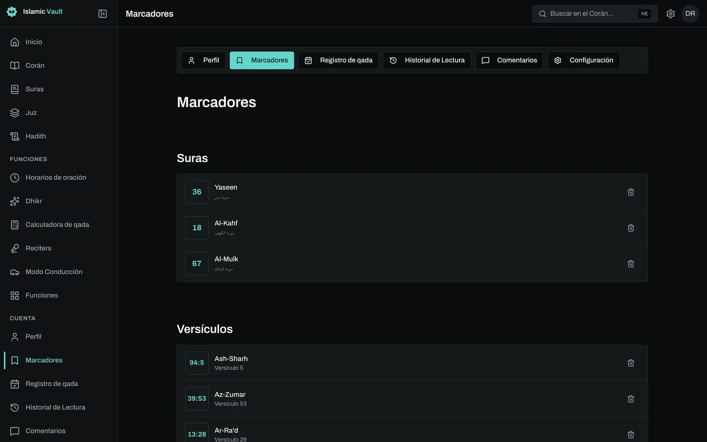This screenshot has width=707, height=442.
Task: Open the Az-Zumar 39:53 verse bookmark
Action: click(412, 399)
